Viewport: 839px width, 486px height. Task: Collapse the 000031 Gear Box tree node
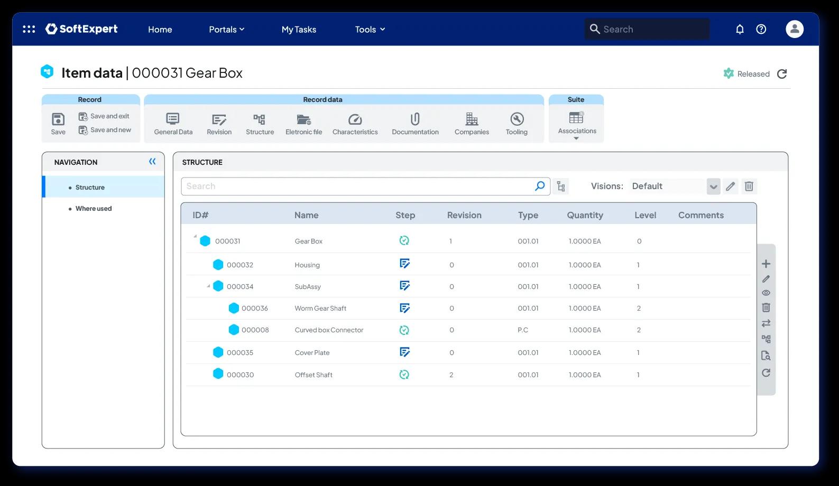(195, 237)
